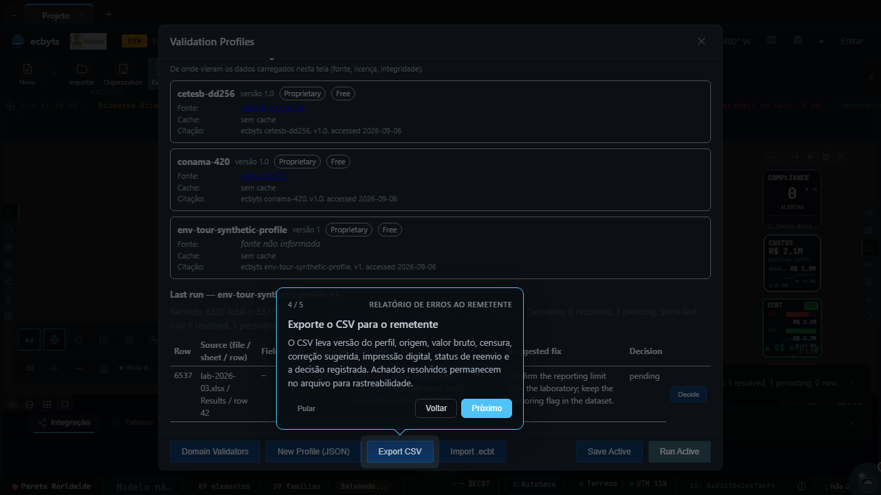This screenshot has width=881, height=495.
Task: Click the sliders adjustments icon
Action: [104, 340]
